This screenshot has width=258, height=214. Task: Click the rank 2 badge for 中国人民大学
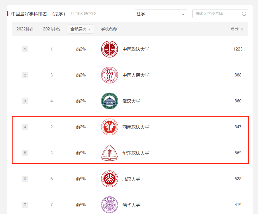25,75
